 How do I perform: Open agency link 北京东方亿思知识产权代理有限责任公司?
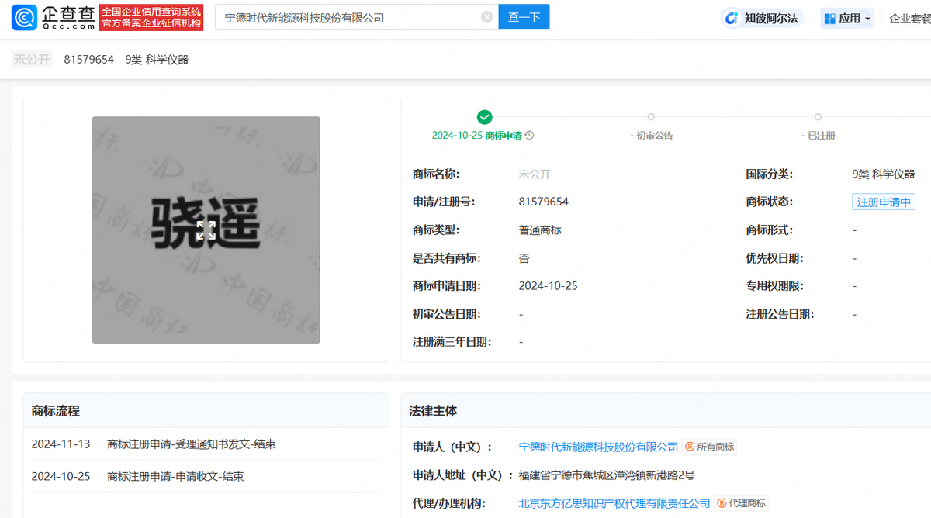[x=614, y=503]
